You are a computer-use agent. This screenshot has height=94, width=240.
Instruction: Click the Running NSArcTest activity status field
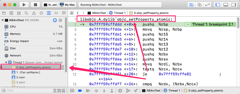120,5
